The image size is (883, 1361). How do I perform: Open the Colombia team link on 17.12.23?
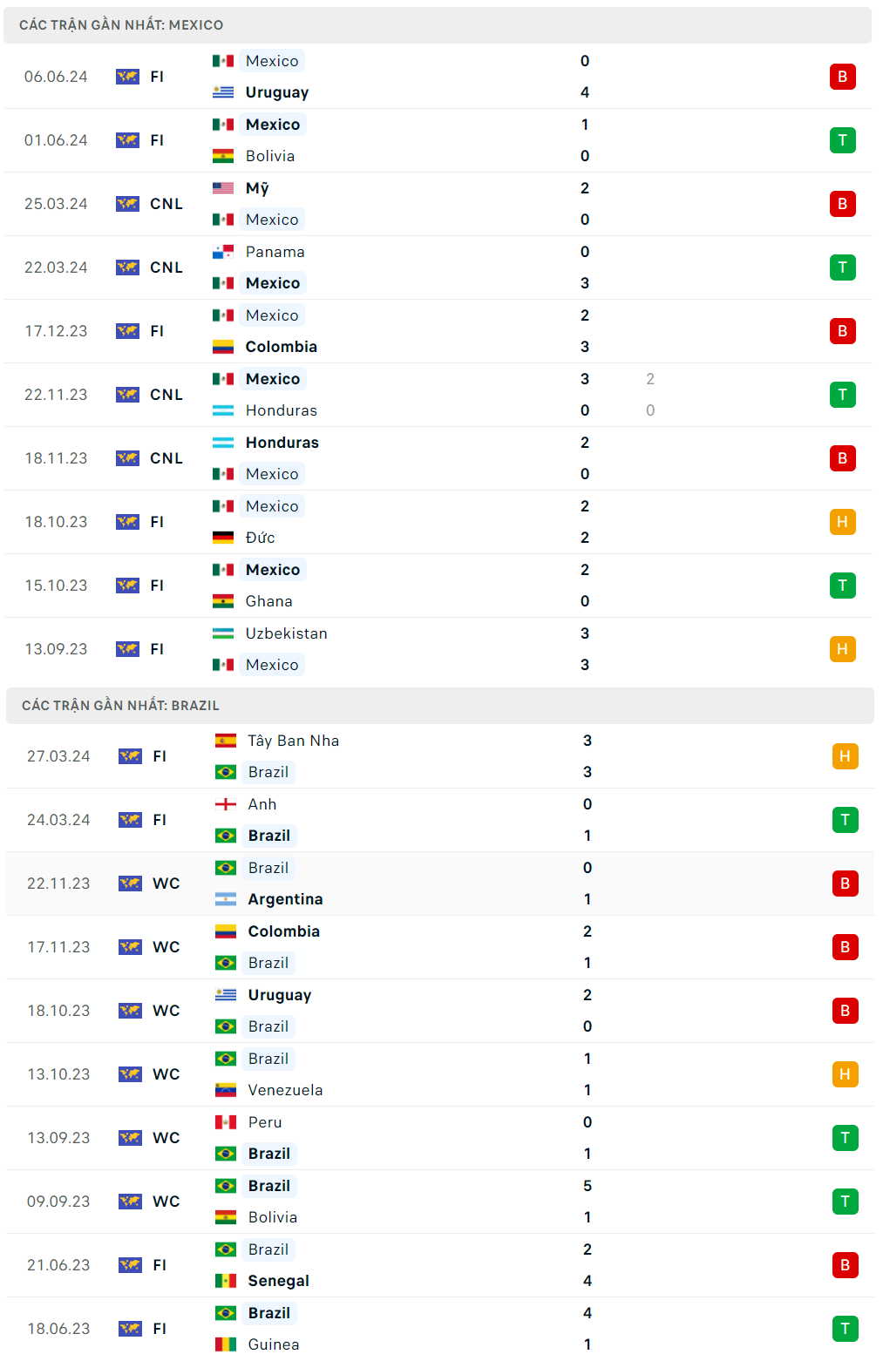click(281, 347)
